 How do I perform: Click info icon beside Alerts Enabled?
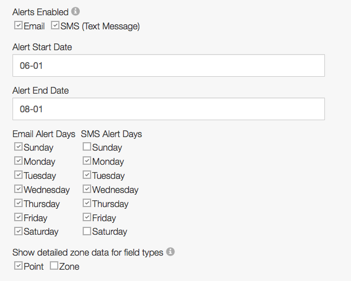76,11
